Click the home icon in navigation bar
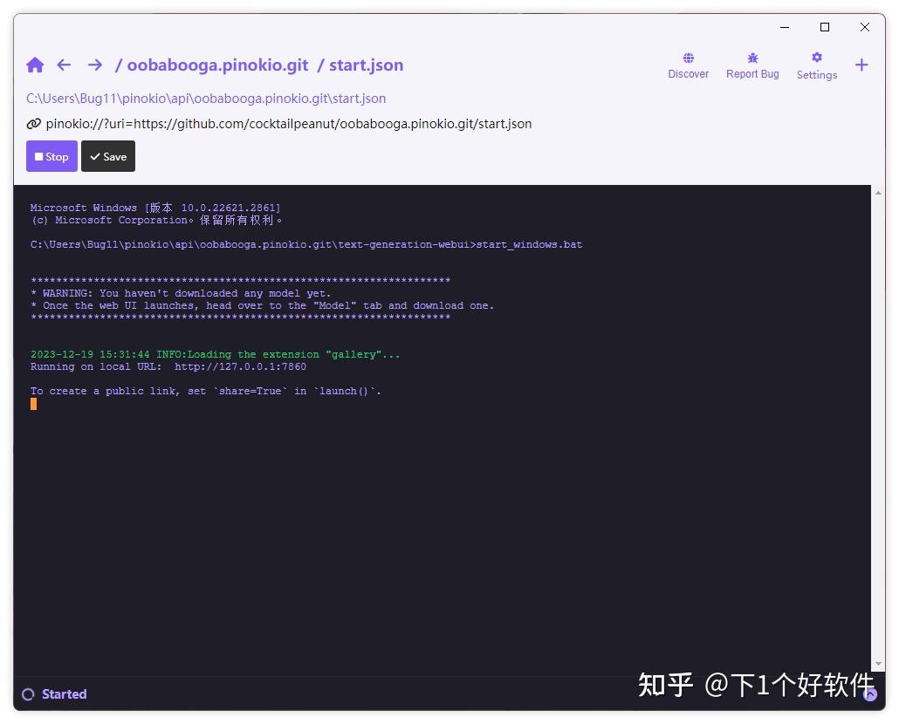 pos(35,65)
